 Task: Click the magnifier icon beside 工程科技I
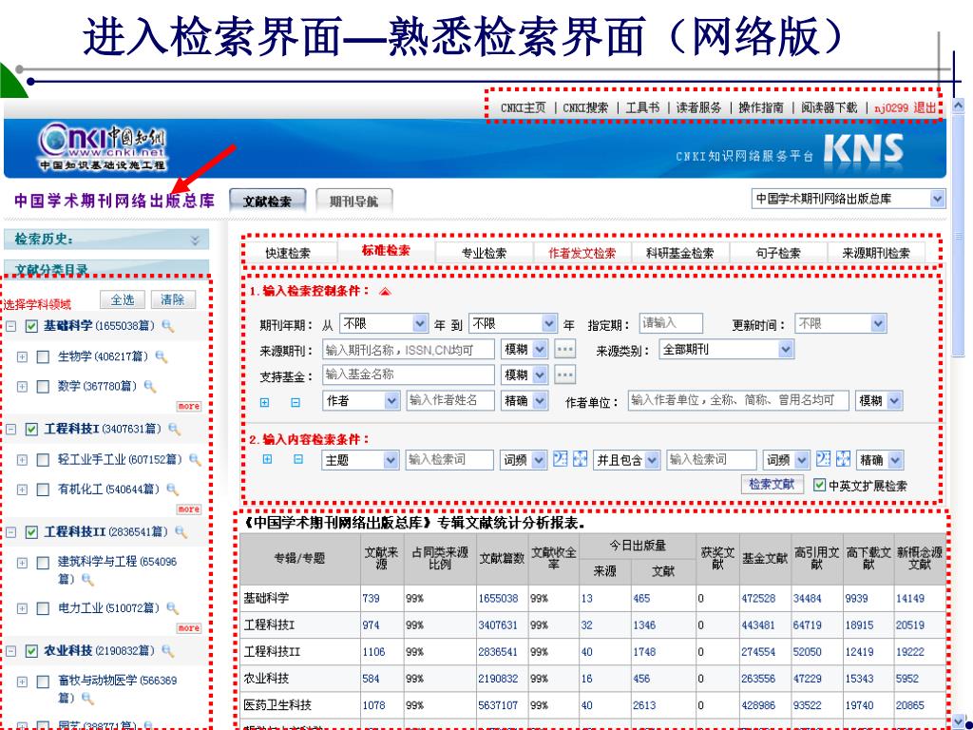click(175, 429)
